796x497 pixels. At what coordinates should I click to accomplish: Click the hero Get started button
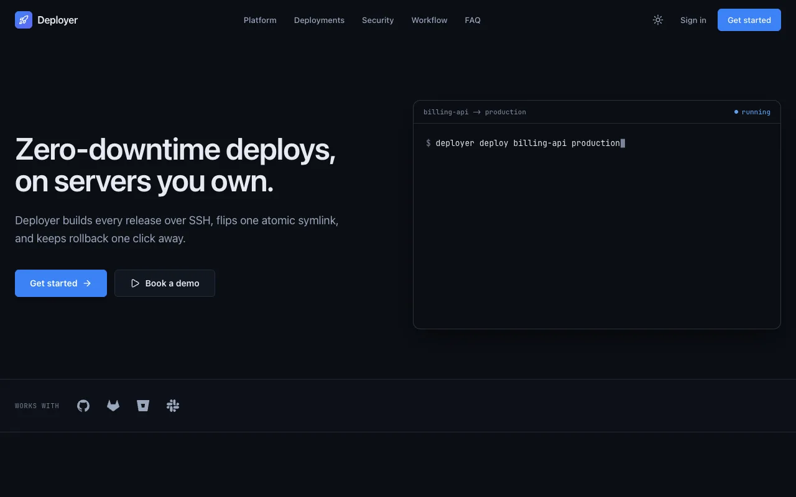(x=61, y=283)
